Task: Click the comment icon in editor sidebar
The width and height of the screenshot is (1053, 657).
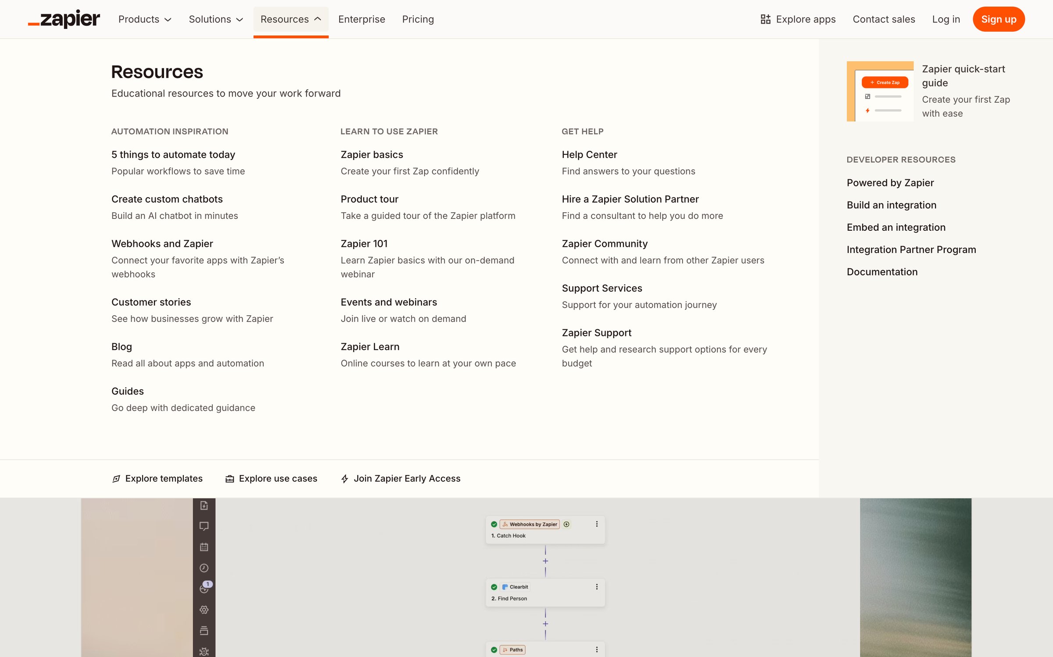Action: pyautogui.click(x=204, y=526)
